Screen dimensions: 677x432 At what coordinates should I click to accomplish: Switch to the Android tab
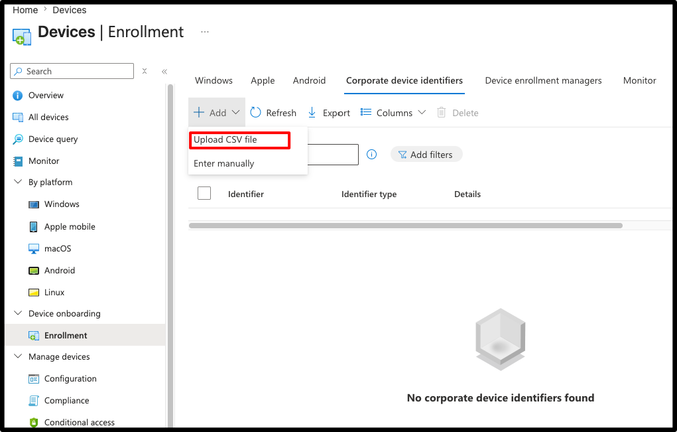pyautogui.click(x=309, y=81)
